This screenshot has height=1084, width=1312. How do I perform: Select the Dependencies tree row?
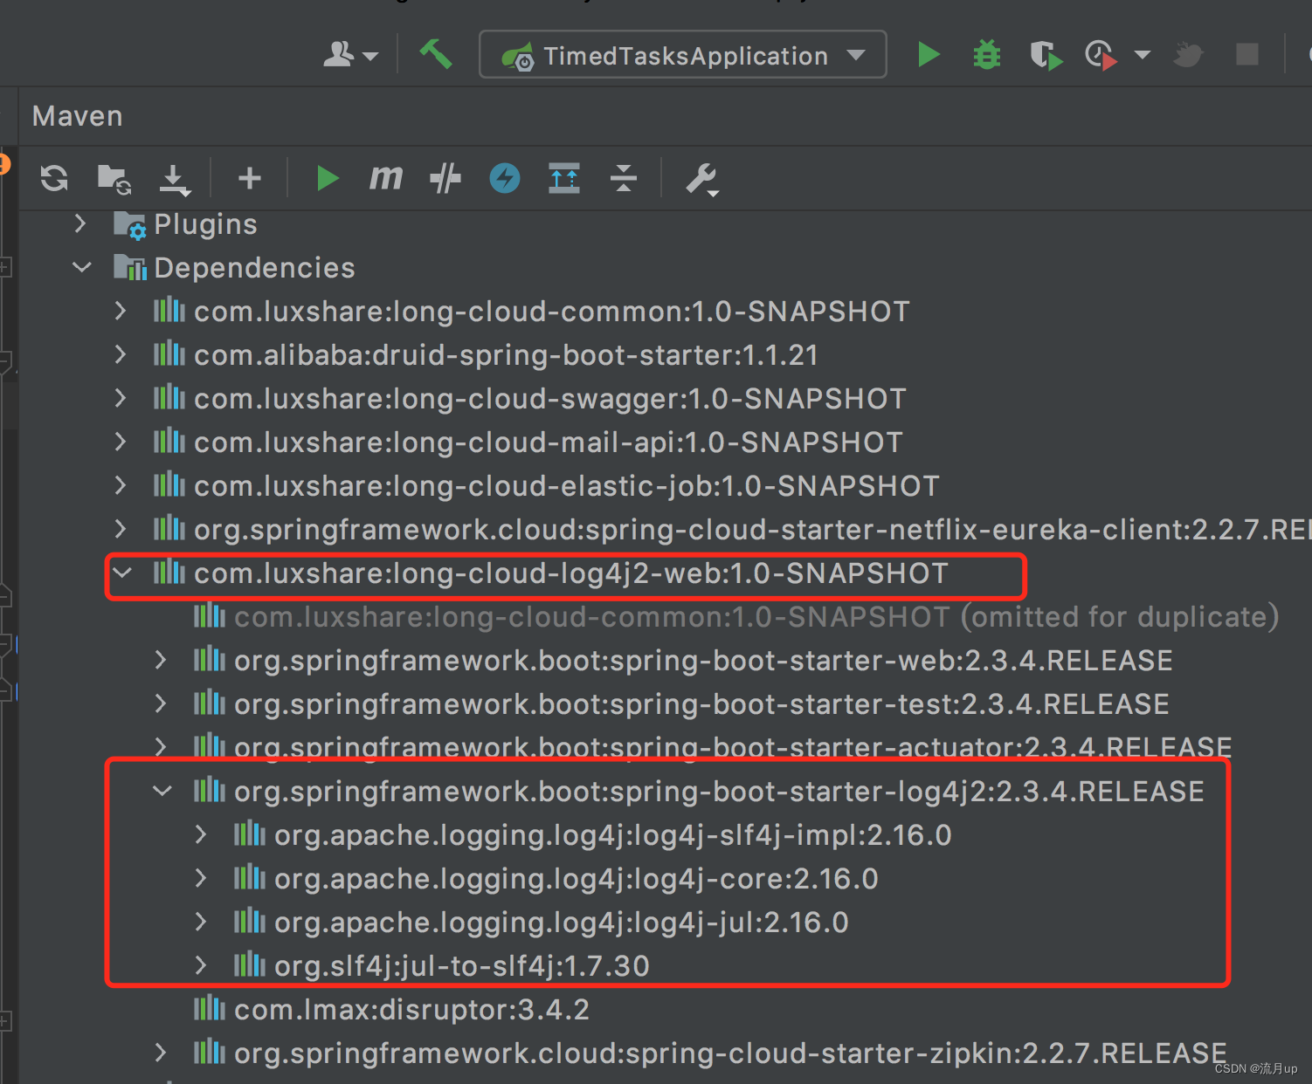pos(666,267)
